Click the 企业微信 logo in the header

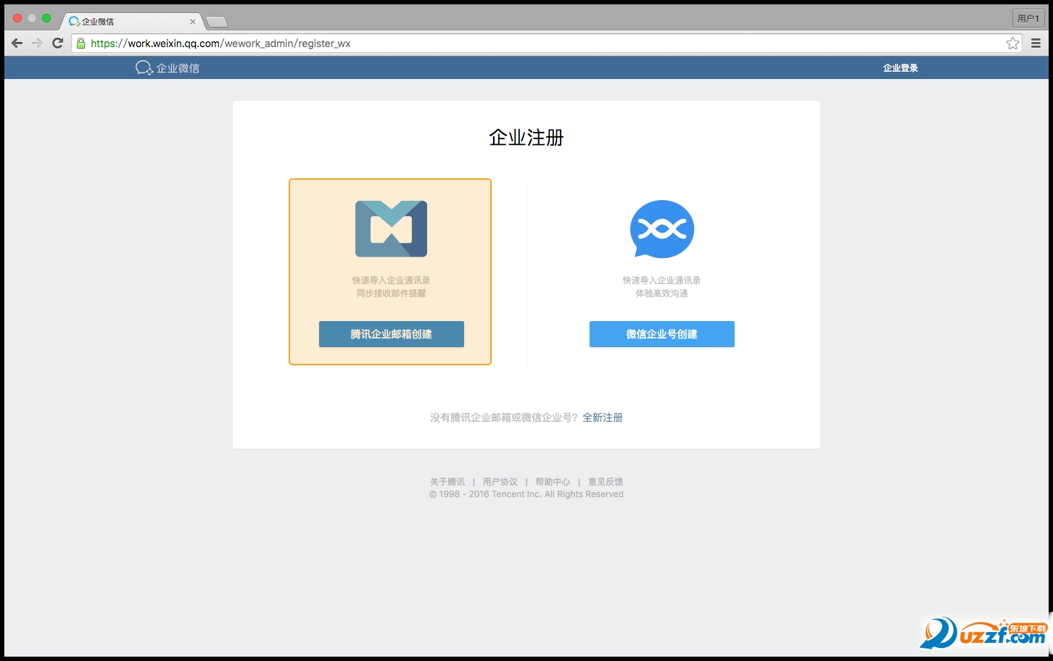168,68
